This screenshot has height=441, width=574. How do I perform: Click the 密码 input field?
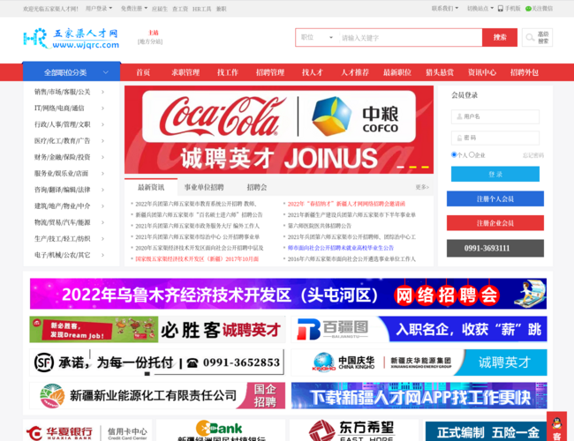[495, 138]
